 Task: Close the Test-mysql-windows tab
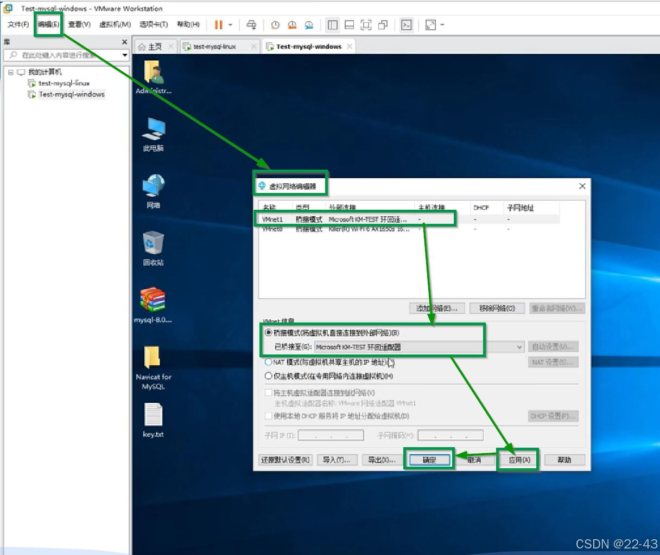(x=350, y=47)
